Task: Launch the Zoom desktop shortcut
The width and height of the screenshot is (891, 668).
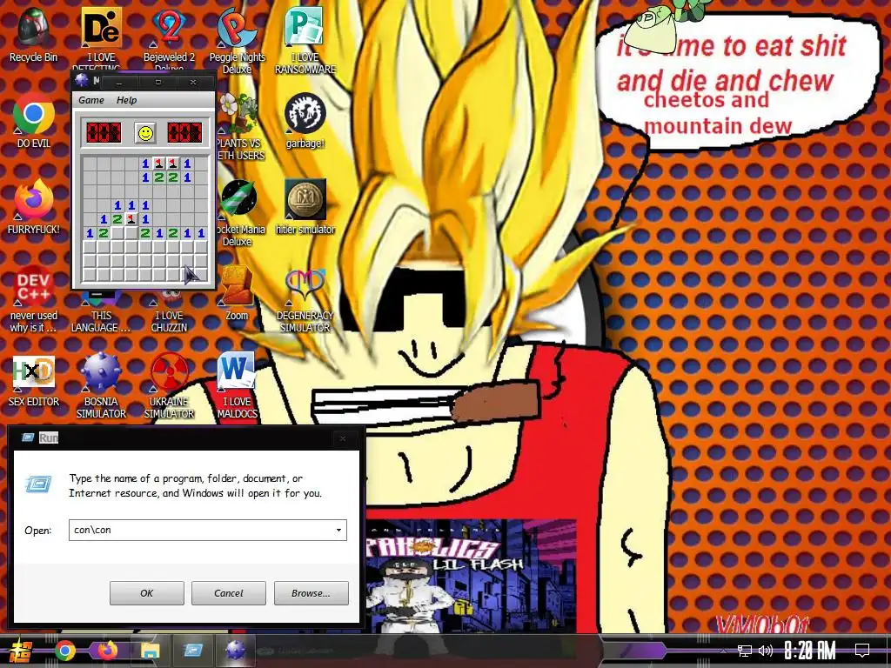Action: coord(237,293)
